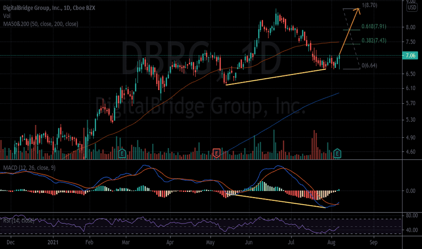Click the 4.90 price axis value

(410, 138)
